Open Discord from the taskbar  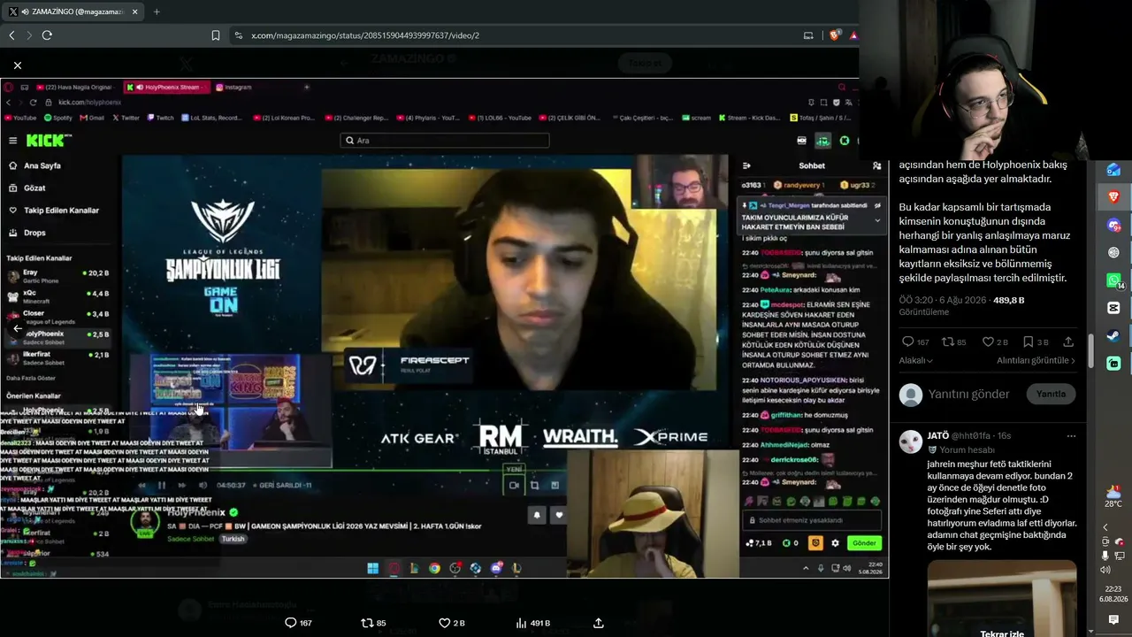click(1113, 226)
